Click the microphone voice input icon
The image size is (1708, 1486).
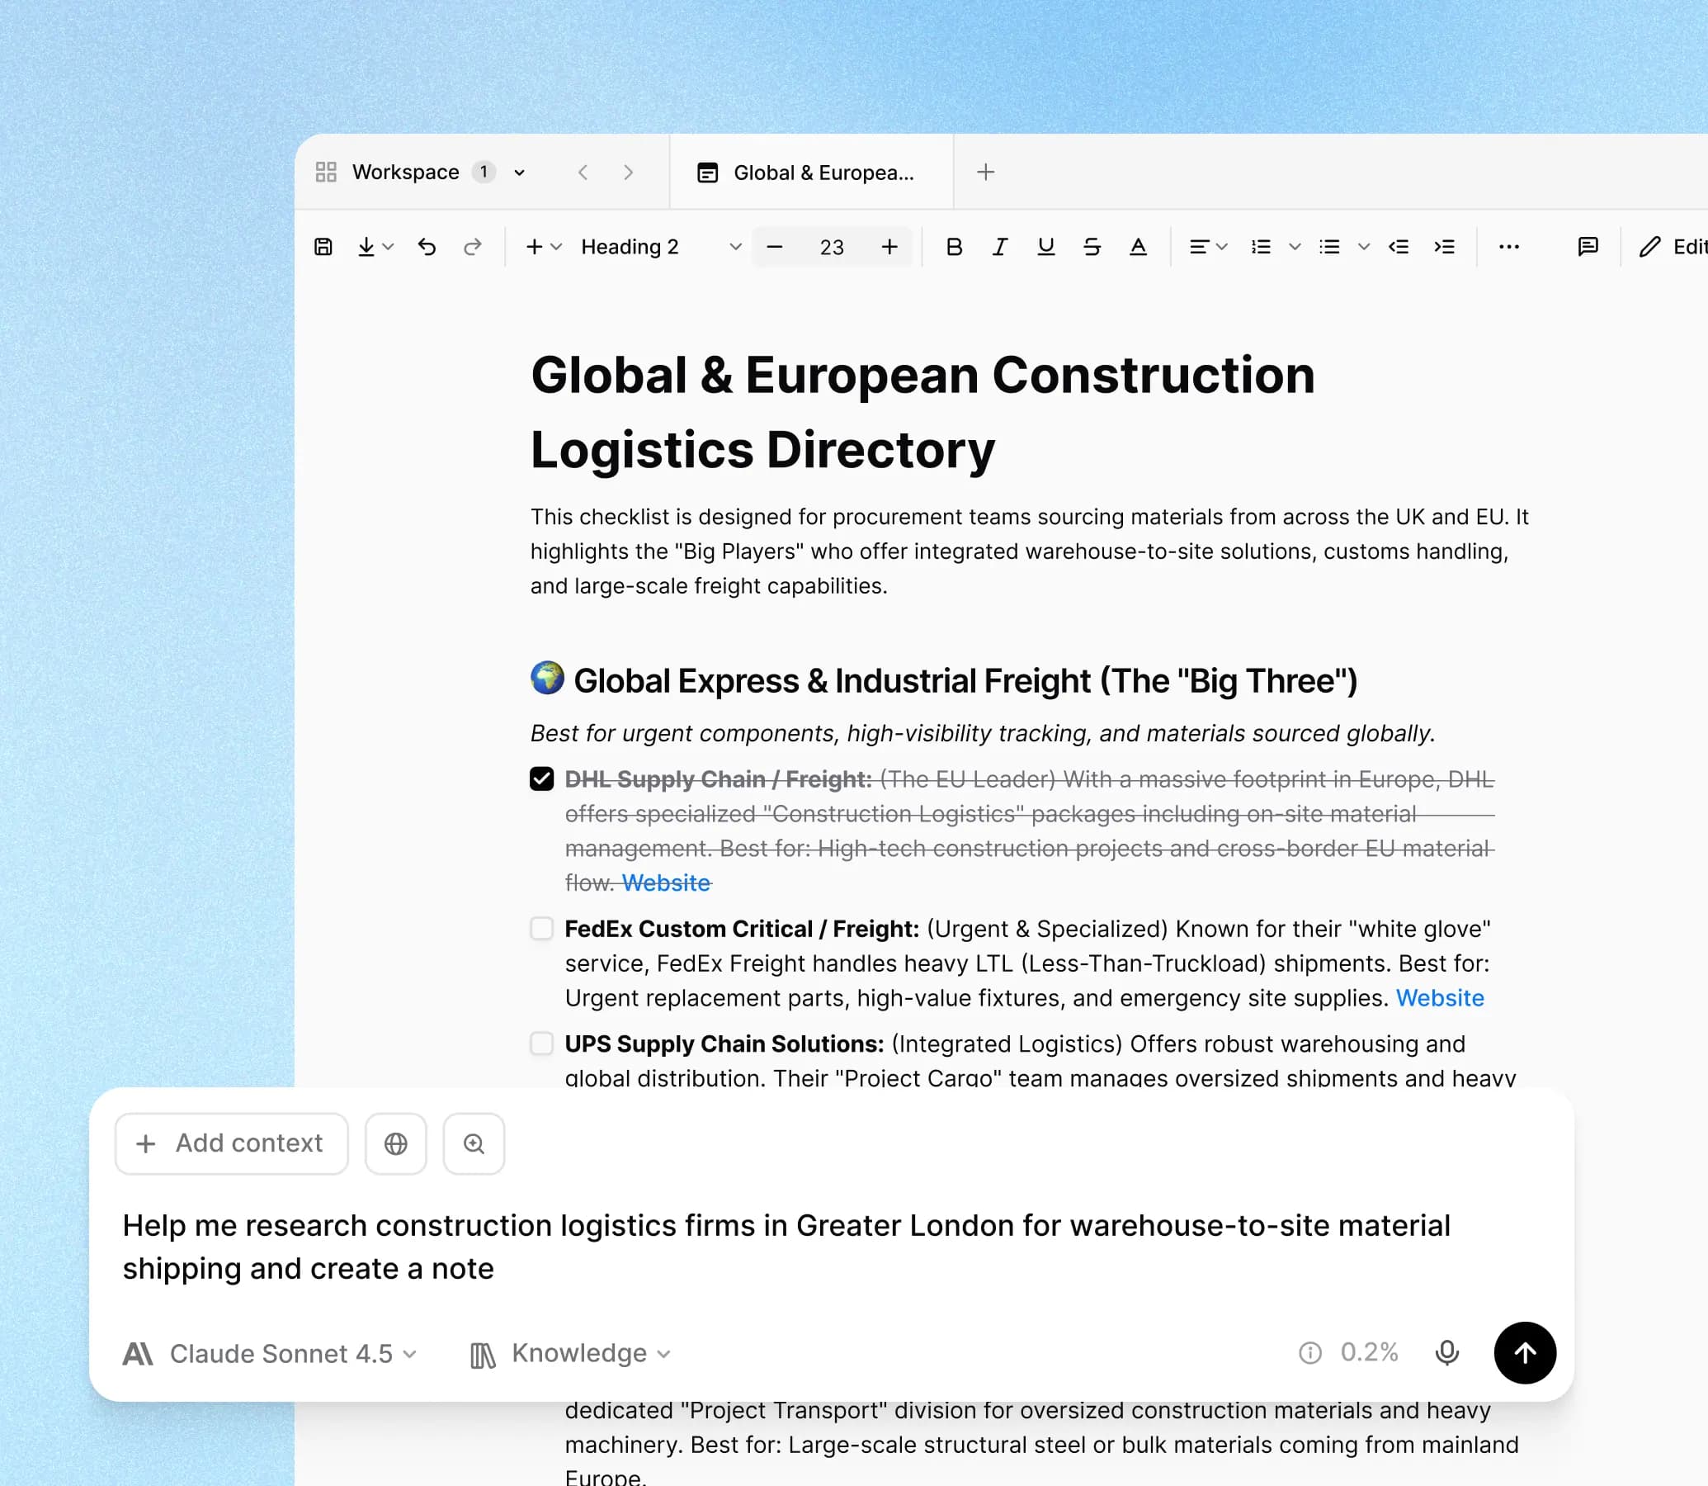(1446, 1352)
